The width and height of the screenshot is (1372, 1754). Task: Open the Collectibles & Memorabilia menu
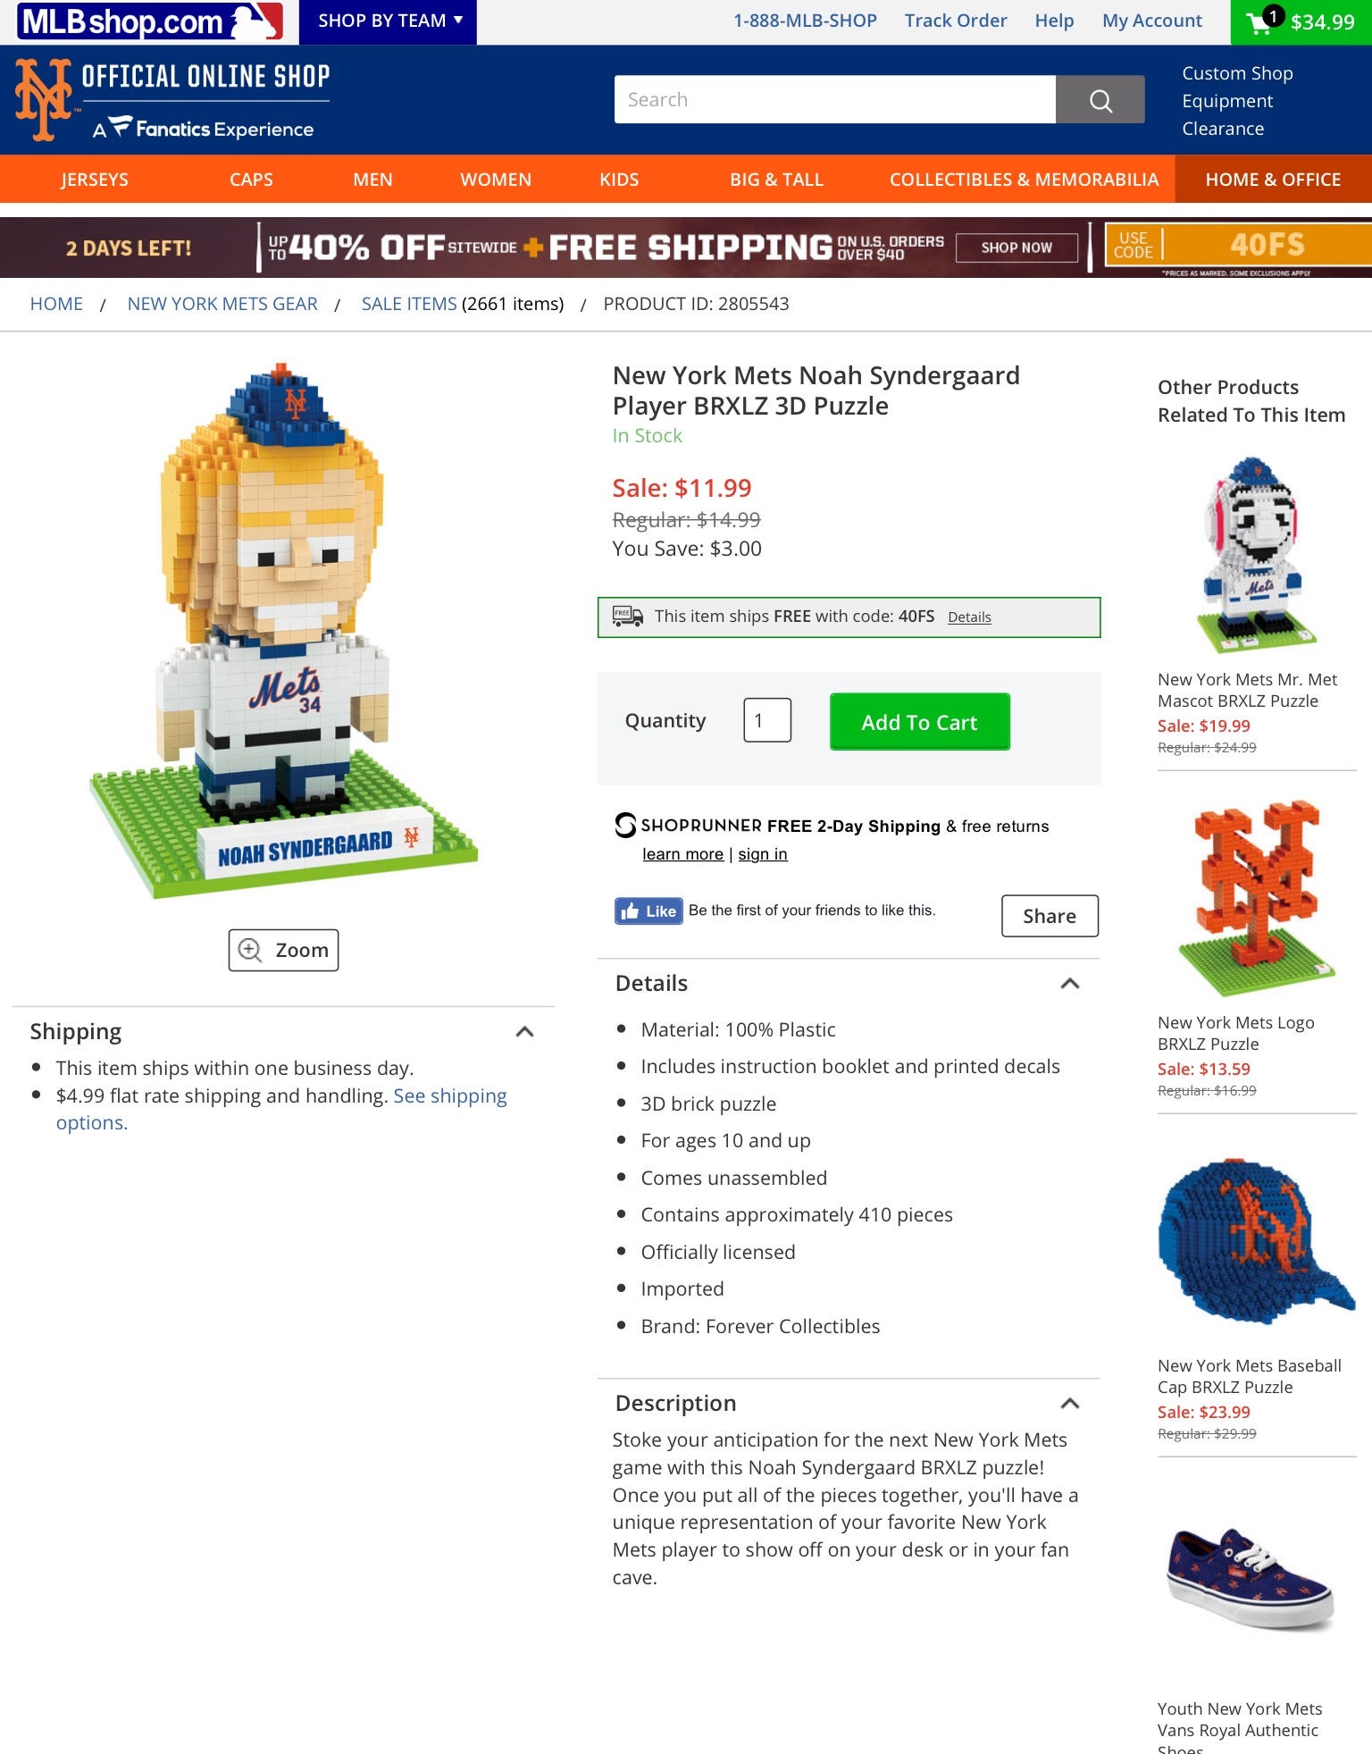point(1024,180)
